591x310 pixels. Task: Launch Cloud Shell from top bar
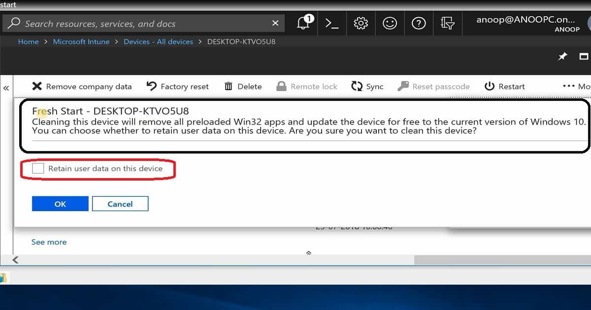[x=332, y=23]
